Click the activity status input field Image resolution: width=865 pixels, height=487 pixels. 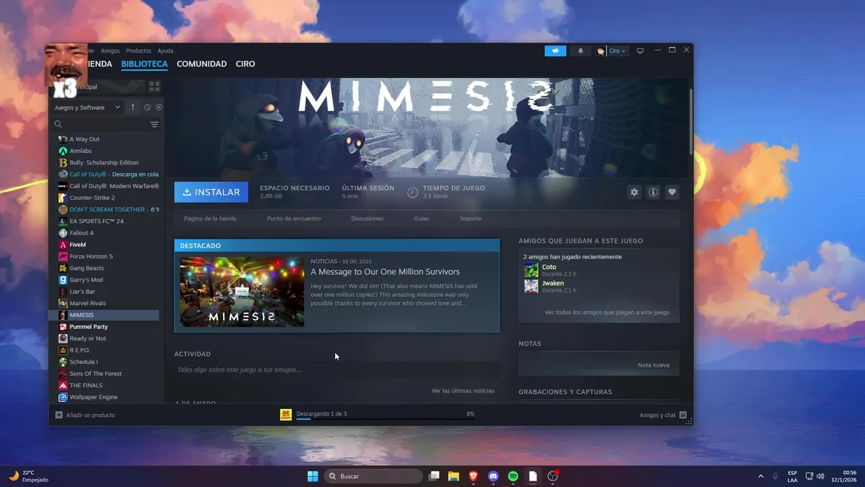pos(337,370)
